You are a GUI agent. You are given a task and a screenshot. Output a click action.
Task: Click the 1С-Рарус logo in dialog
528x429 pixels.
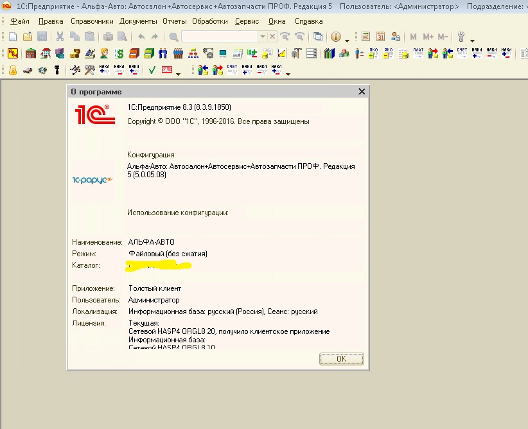92,180
